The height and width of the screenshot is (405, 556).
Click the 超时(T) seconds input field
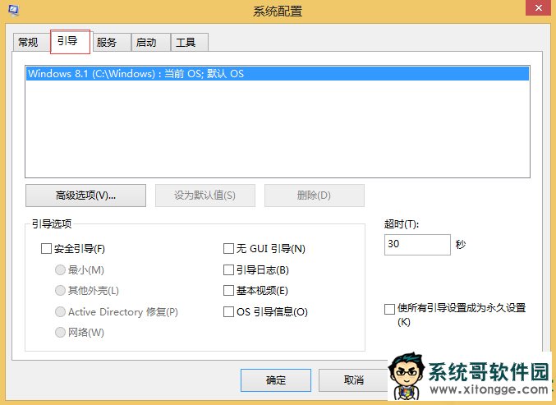click(x=417, y=244)
